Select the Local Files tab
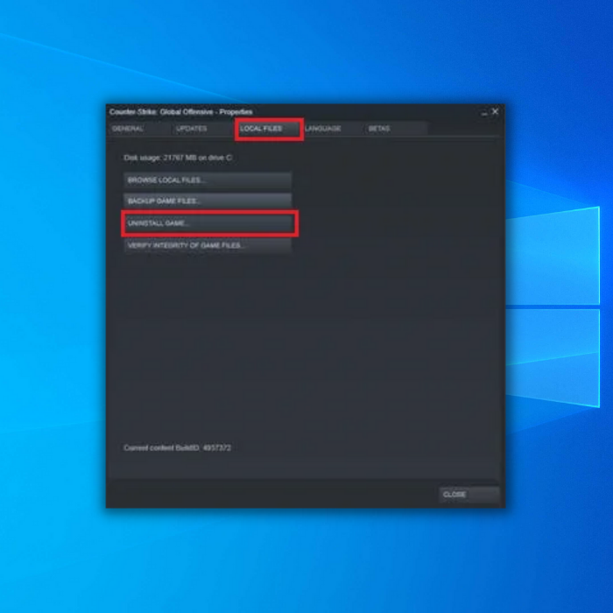Viewport: 613px width, 613px height. [269, 129]
